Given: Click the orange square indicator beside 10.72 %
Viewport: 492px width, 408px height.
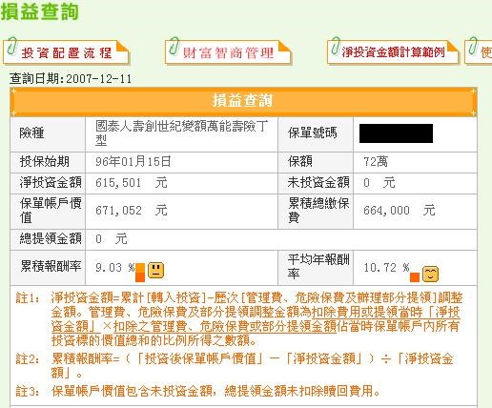Looking at the screenshot, I should (415, 277).
